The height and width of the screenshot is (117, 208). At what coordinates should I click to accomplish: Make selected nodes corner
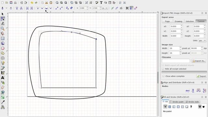38,8
